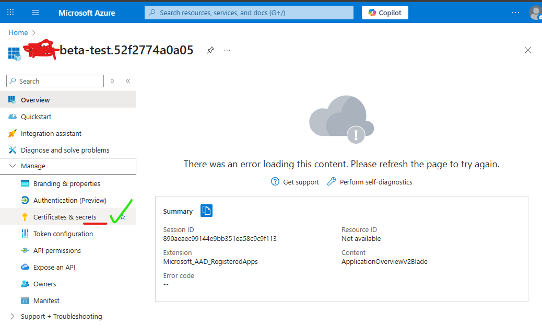Click the Microsoft Azure home title
The width and height of the screenshot is (542, 336).
coord(87,13)
